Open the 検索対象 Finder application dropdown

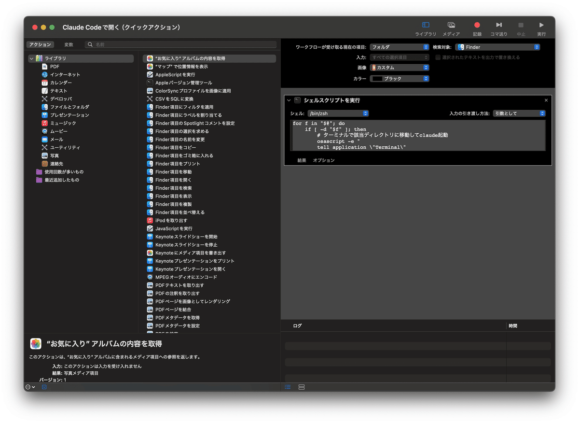(x=497, y=47)
